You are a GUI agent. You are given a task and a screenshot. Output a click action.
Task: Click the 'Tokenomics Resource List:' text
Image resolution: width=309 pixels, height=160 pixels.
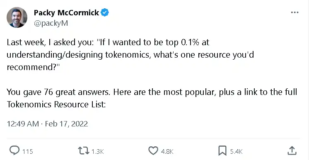(56, 104)
